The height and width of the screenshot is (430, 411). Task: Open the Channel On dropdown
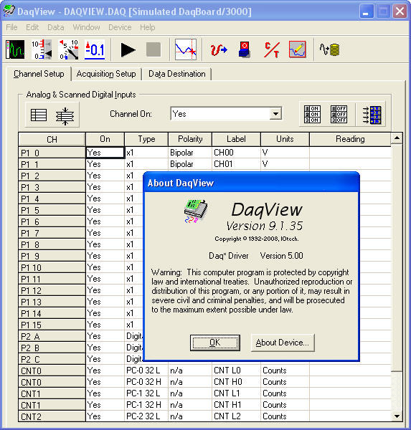tap(275, 114)
